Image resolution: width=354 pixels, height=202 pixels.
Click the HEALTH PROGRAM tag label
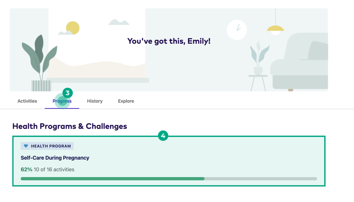tap(51, 146)
